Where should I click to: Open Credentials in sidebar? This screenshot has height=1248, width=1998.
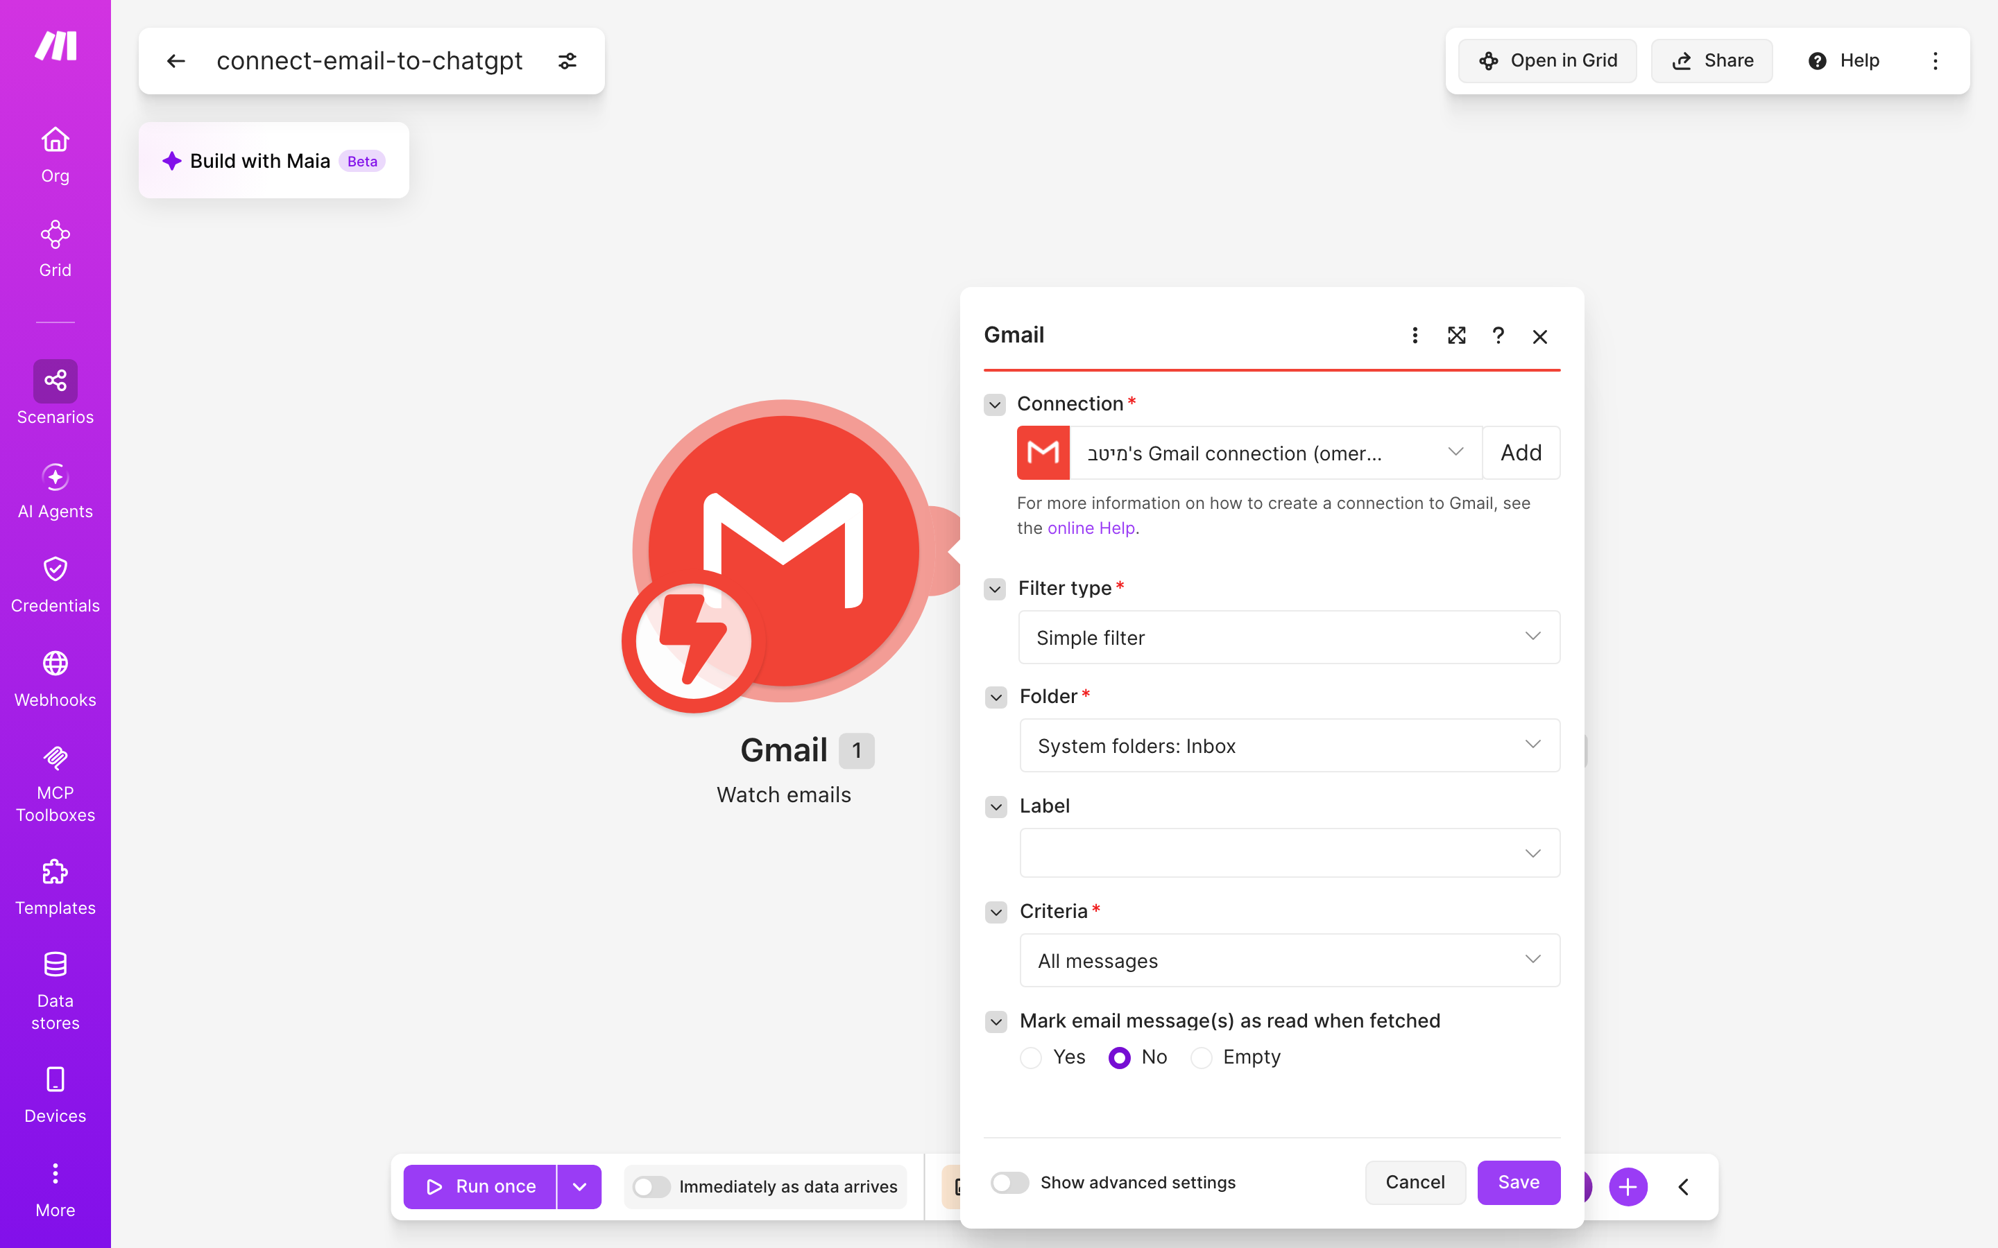click(x=55, y=584)
